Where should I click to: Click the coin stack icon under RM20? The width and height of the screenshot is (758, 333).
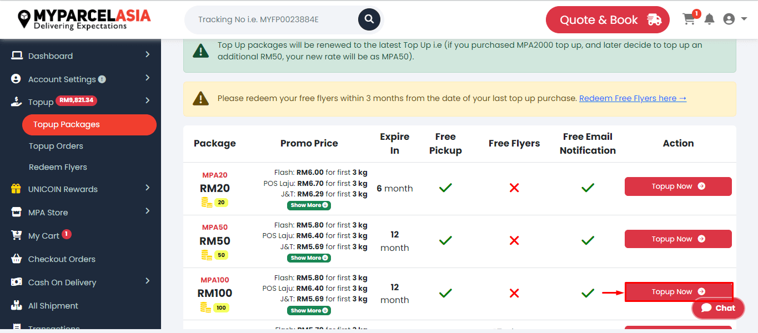click(x=207, y=203)
